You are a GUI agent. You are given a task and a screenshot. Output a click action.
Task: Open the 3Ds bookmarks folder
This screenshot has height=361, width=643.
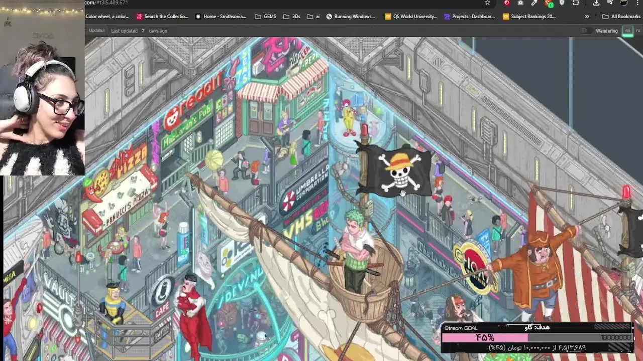(x=291, y=17)
